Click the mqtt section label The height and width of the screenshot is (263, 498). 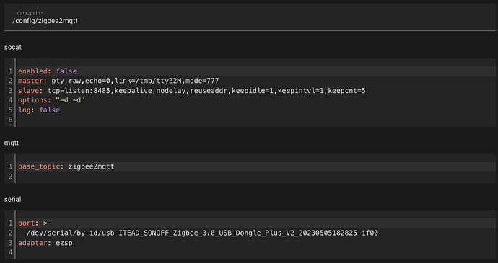(12, 143)
